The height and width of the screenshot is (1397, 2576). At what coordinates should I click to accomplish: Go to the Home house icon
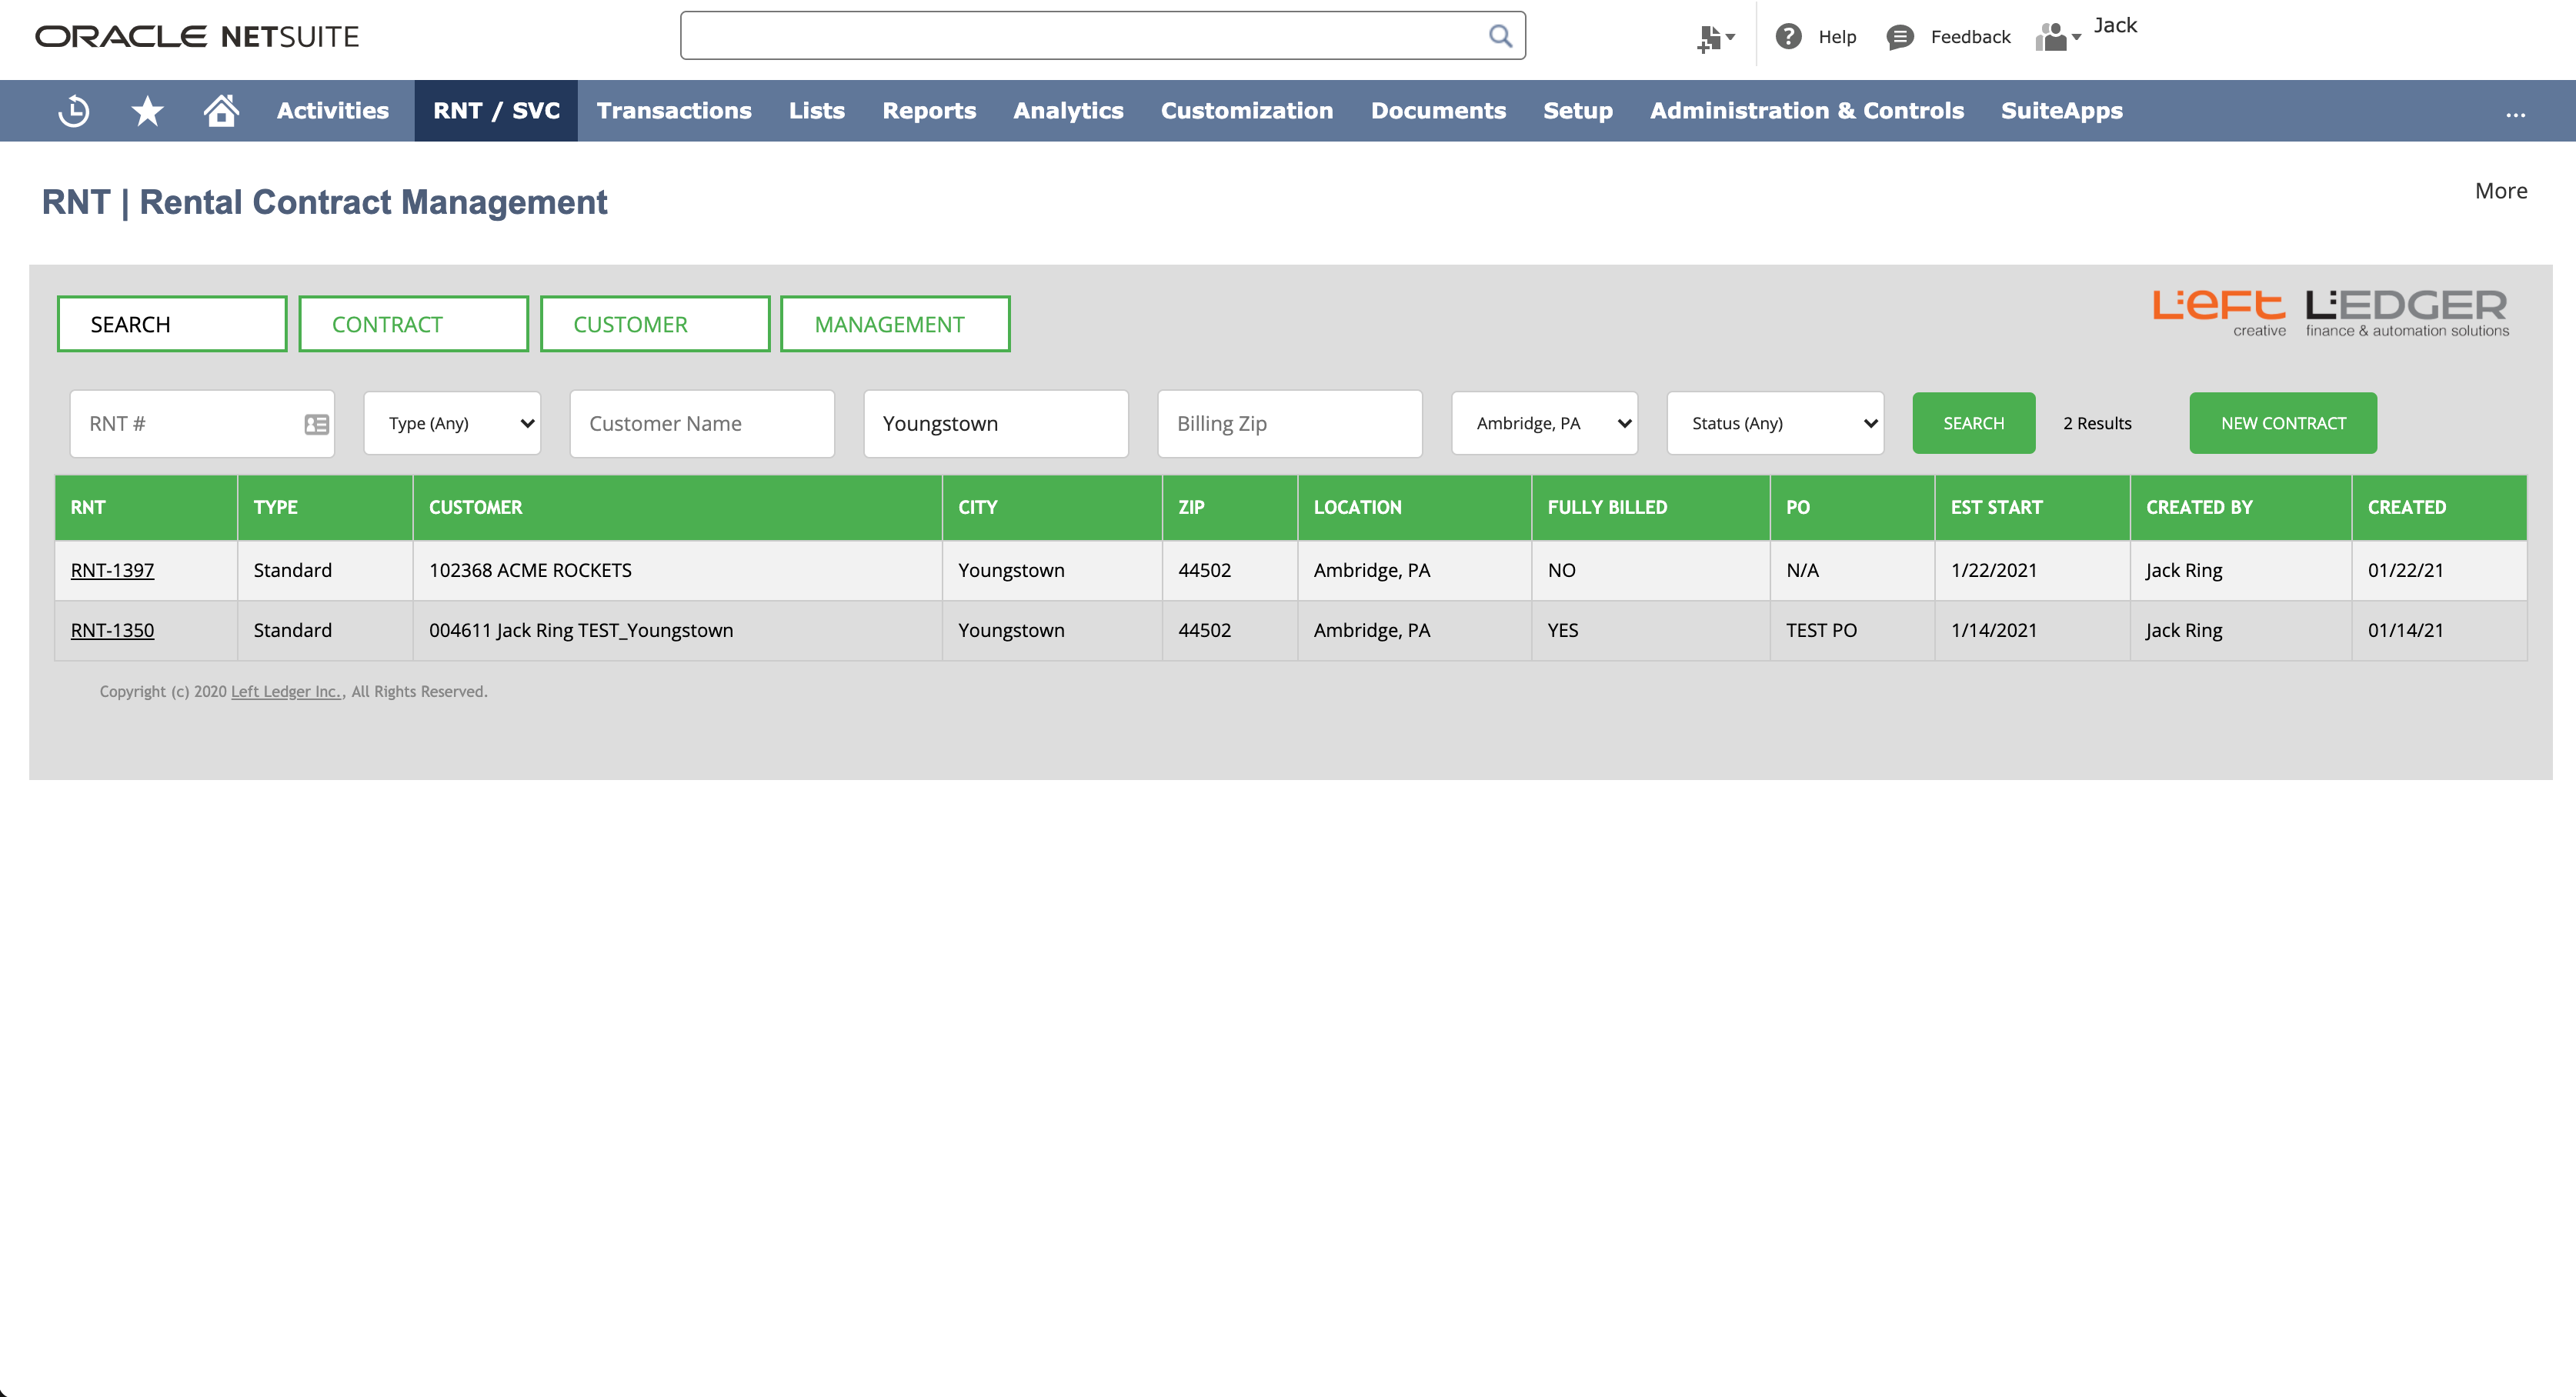pos(221,111)
